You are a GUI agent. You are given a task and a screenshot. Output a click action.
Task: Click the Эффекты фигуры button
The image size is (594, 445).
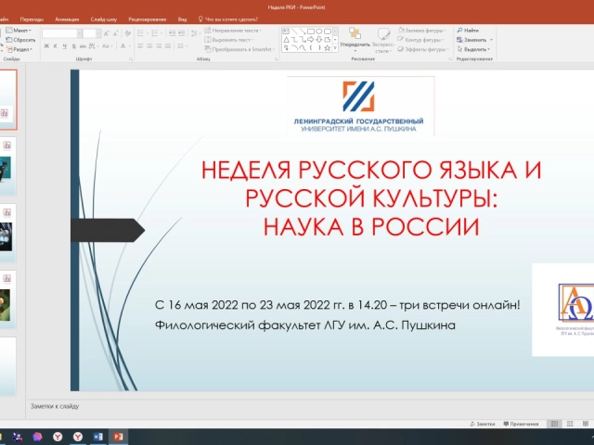[x=423, y=49]
